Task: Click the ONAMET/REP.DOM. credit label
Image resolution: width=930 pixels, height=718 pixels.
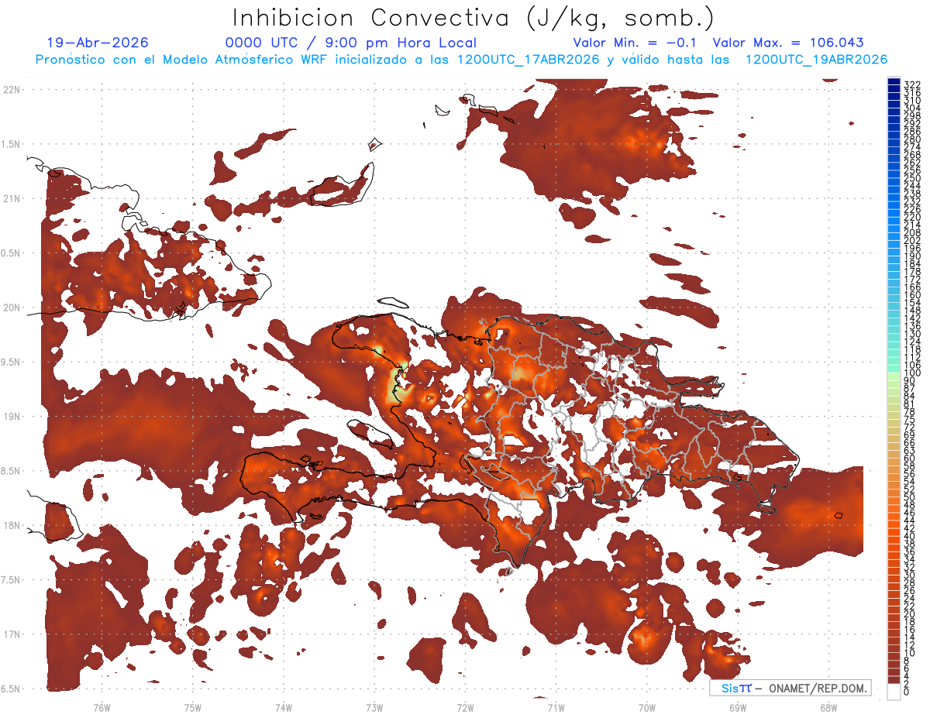Action: click(818, 688)
